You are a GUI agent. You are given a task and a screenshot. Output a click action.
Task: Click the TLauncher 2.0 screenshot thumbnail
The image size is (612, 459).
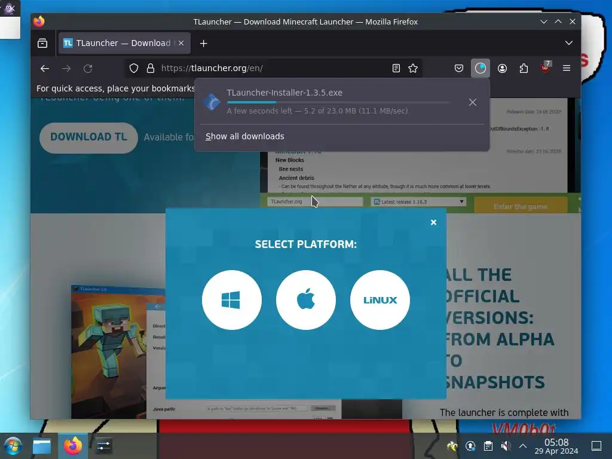[118, 351]
